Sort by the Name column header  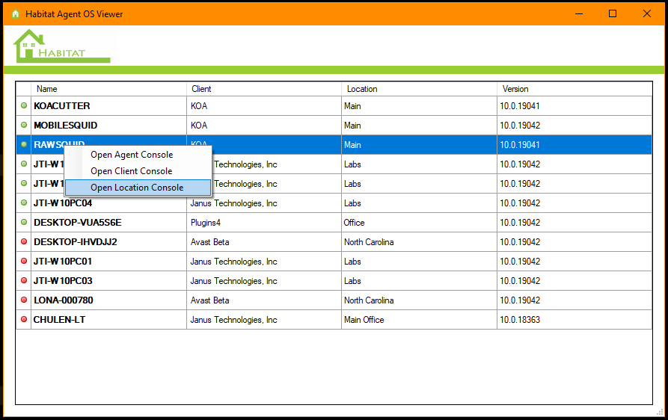tap(47, 89)
